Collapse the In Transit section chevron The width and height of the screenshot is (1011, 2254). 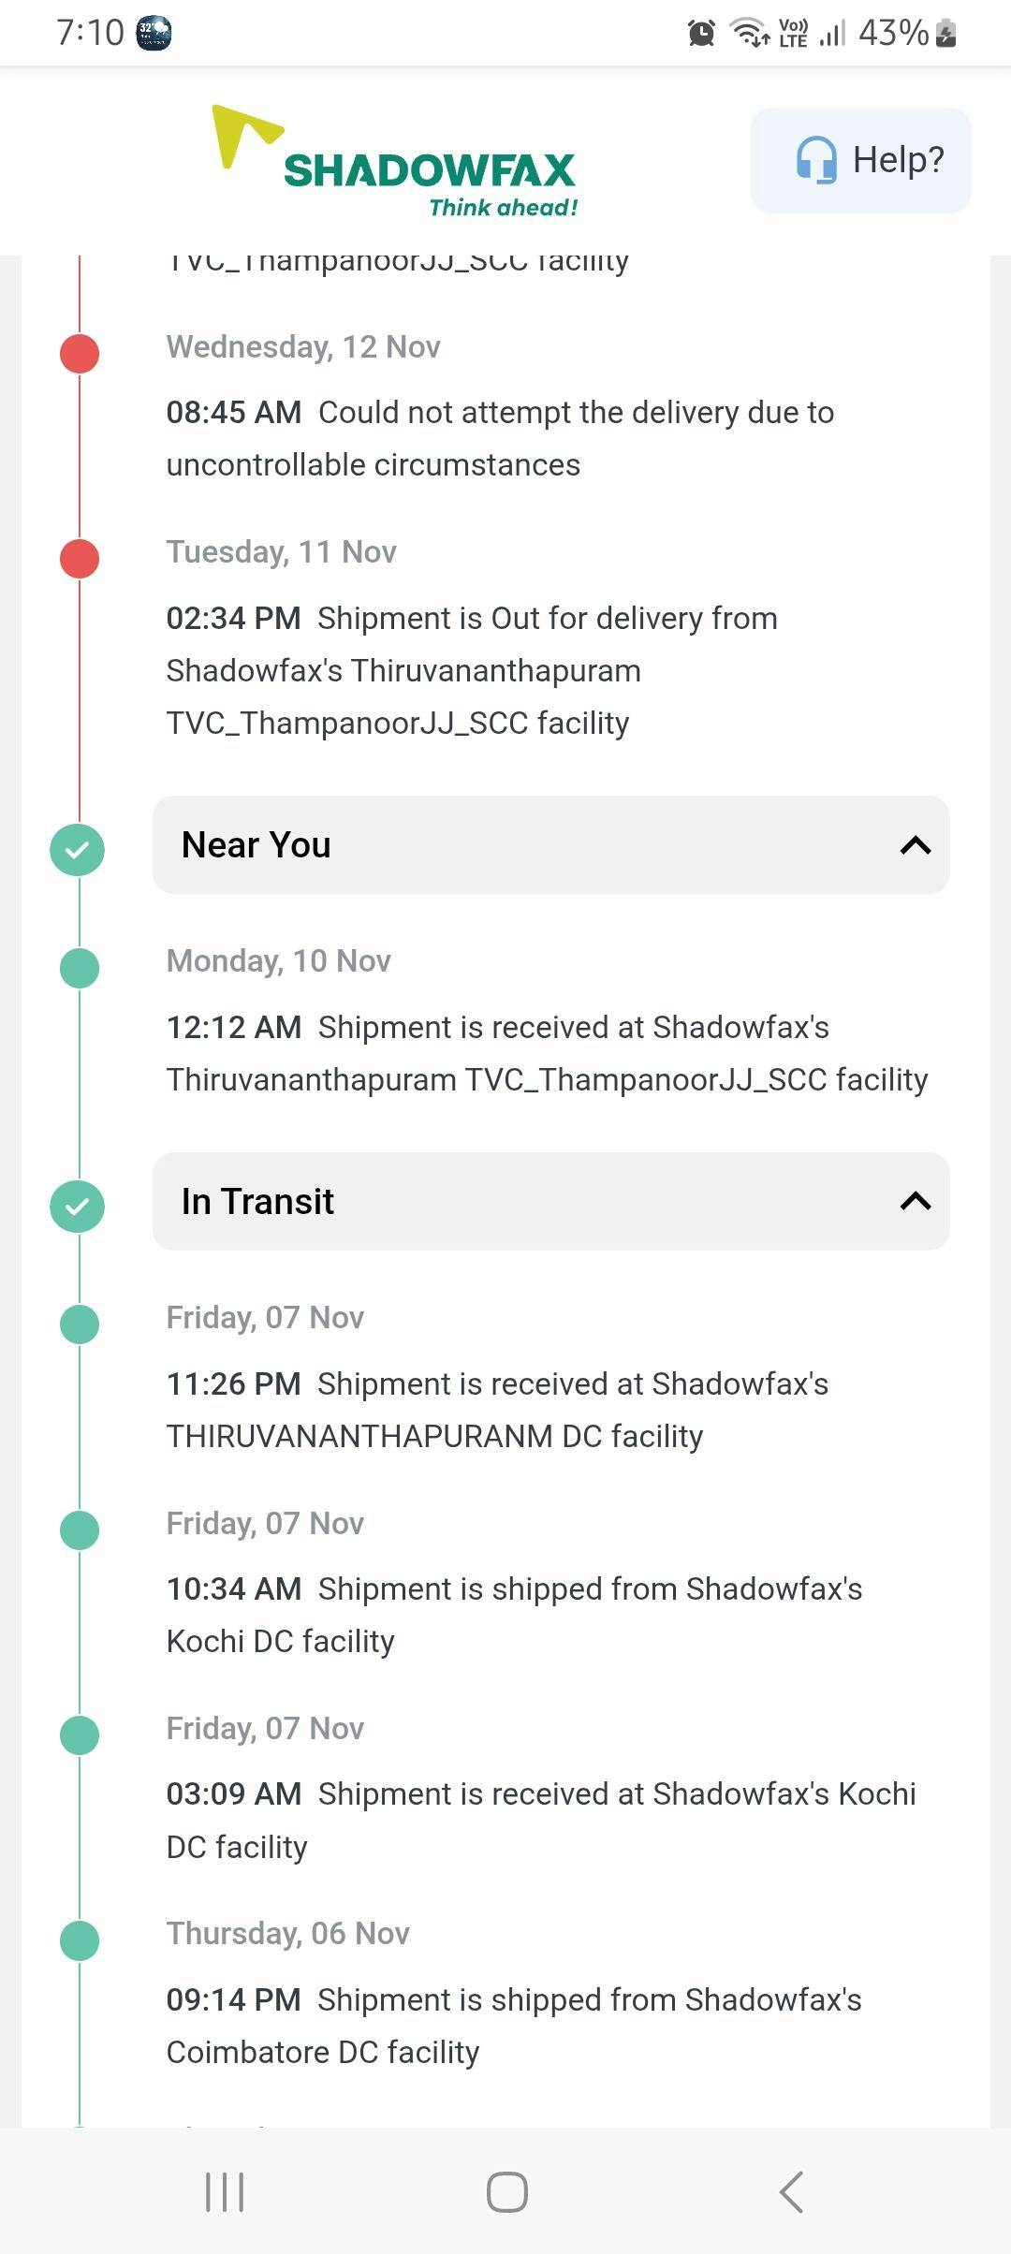[915, 1201]
